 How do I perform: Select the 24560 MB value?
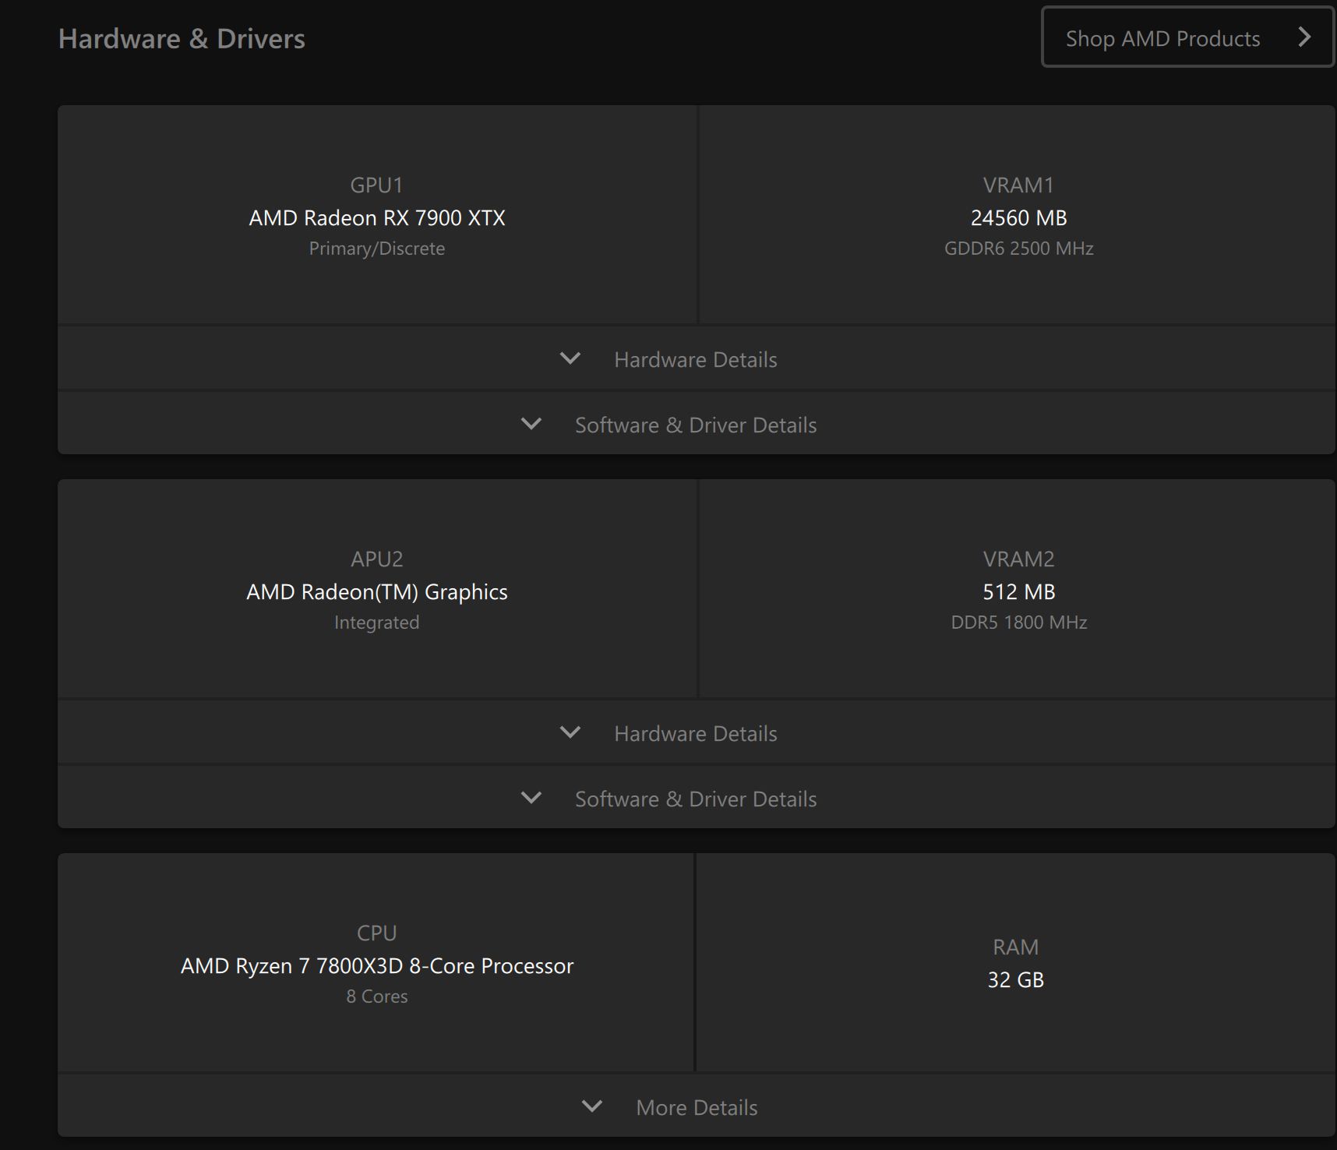click(1018, 218)
